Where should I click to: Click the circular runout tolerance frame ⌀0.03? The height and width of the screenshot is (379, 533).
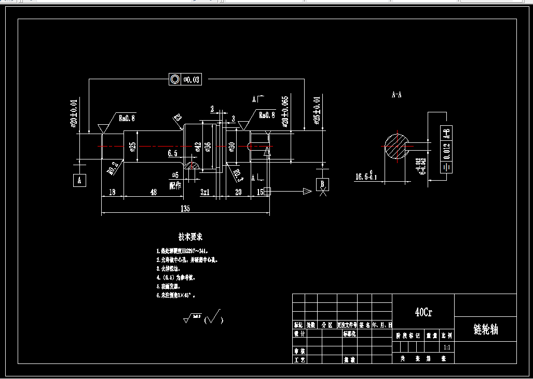pos(186,79)
